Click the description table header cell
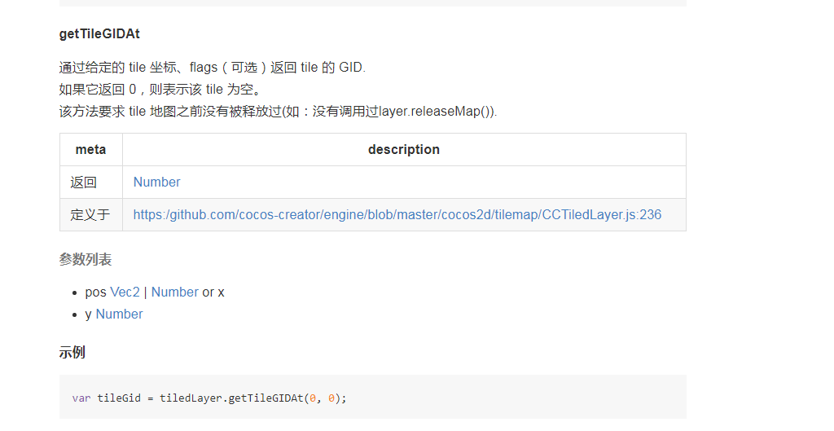834x431 pixels. (403, 150)
